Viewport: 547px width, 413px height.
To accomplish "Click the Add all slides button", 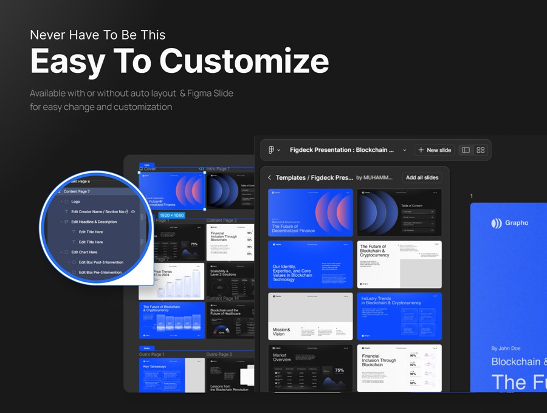I will click(x=422, y=178).
